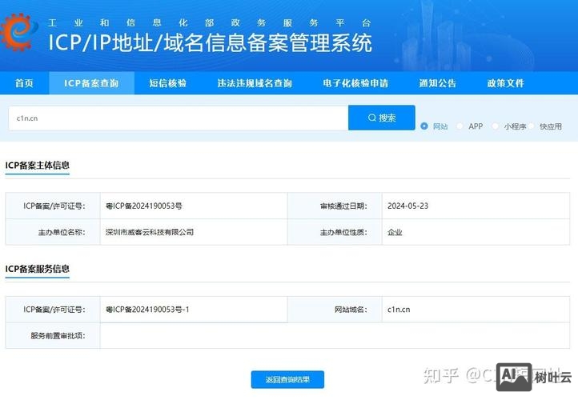View the 政策文件 tab
The width and height of the screenshot is (578, 400).
(505, 83)
